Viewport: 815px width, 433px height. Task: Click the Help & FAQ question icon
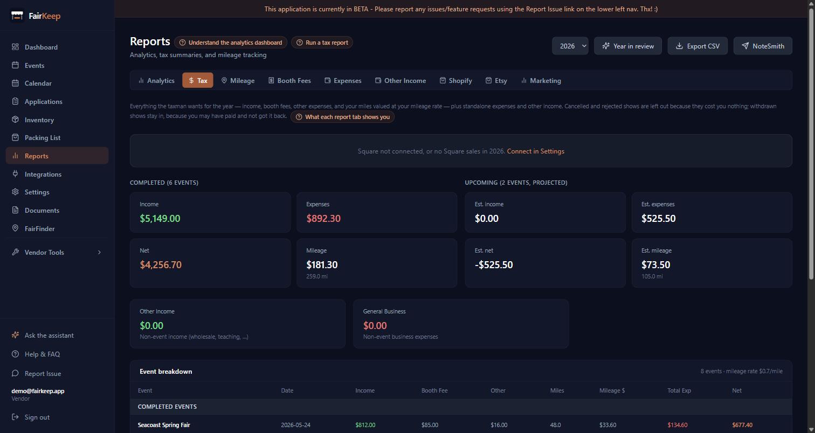(15, 354)
